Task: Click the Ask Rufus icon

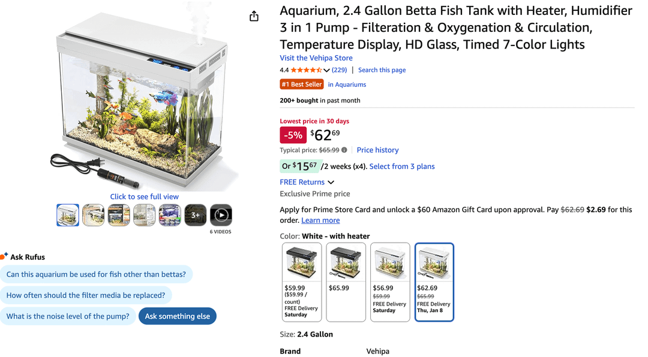Action: [x=4, y=256]
